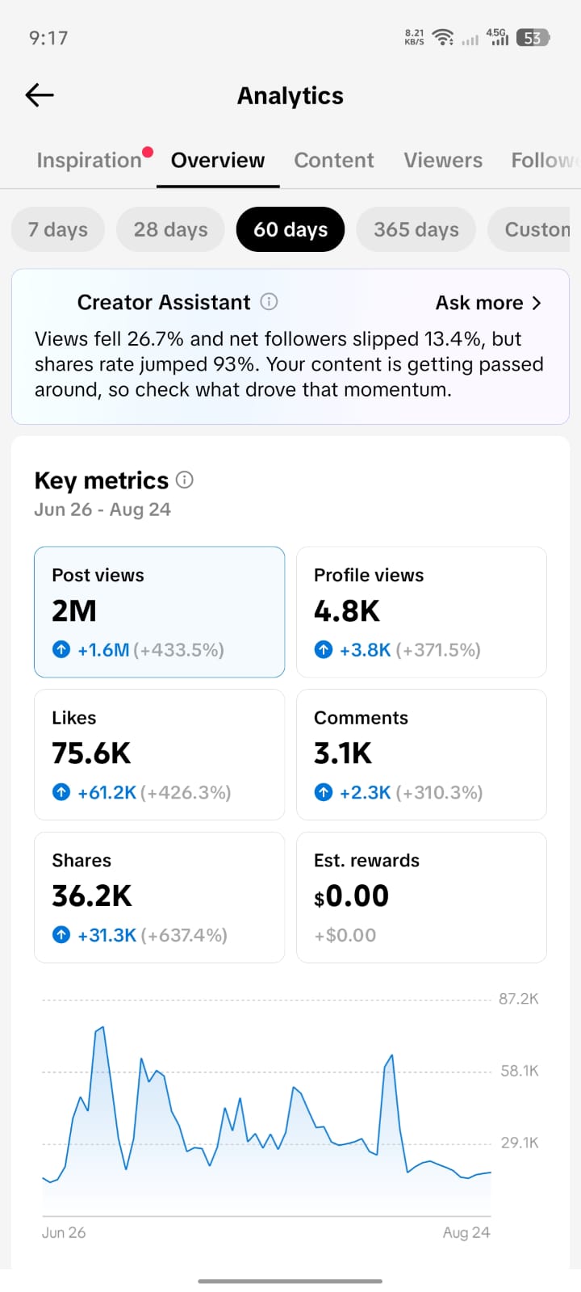Switch to the Viewers tab
The image size is (581, 1292).
[443, 160]
